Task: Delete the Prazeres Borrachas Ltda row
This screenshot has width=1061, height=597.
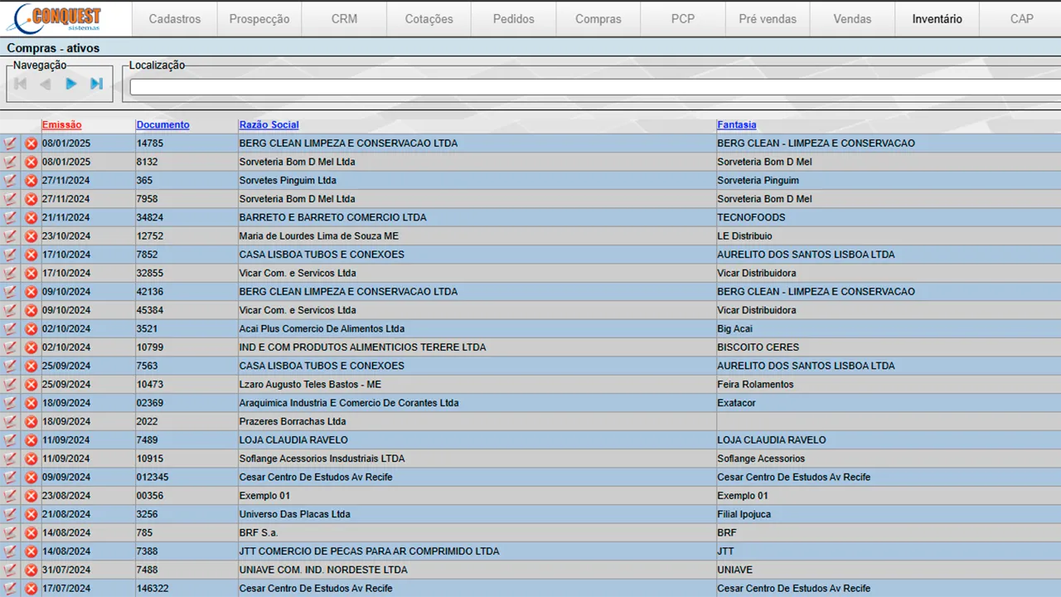Action: 31,421
